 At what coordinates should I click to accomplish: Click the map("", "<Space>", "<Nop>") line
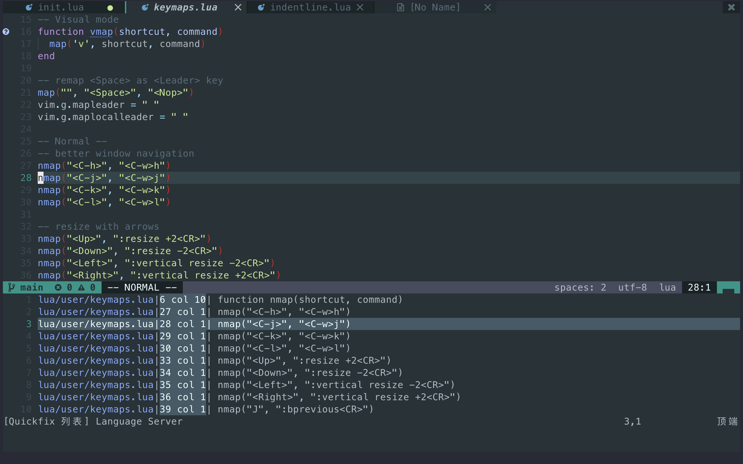pyautogui.click(x=116, y=93)
